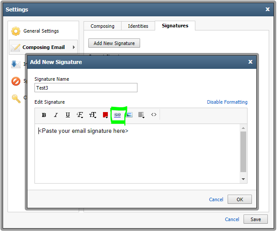Click scroll up arrow in editor
This screenshot has width=278, height=233.
pos(244,128)
